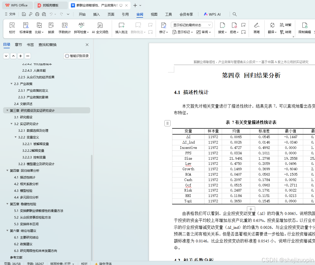Open the 校对 proofreading tool
The height and width of the screenshot is (265, 315).
(12, 28)
